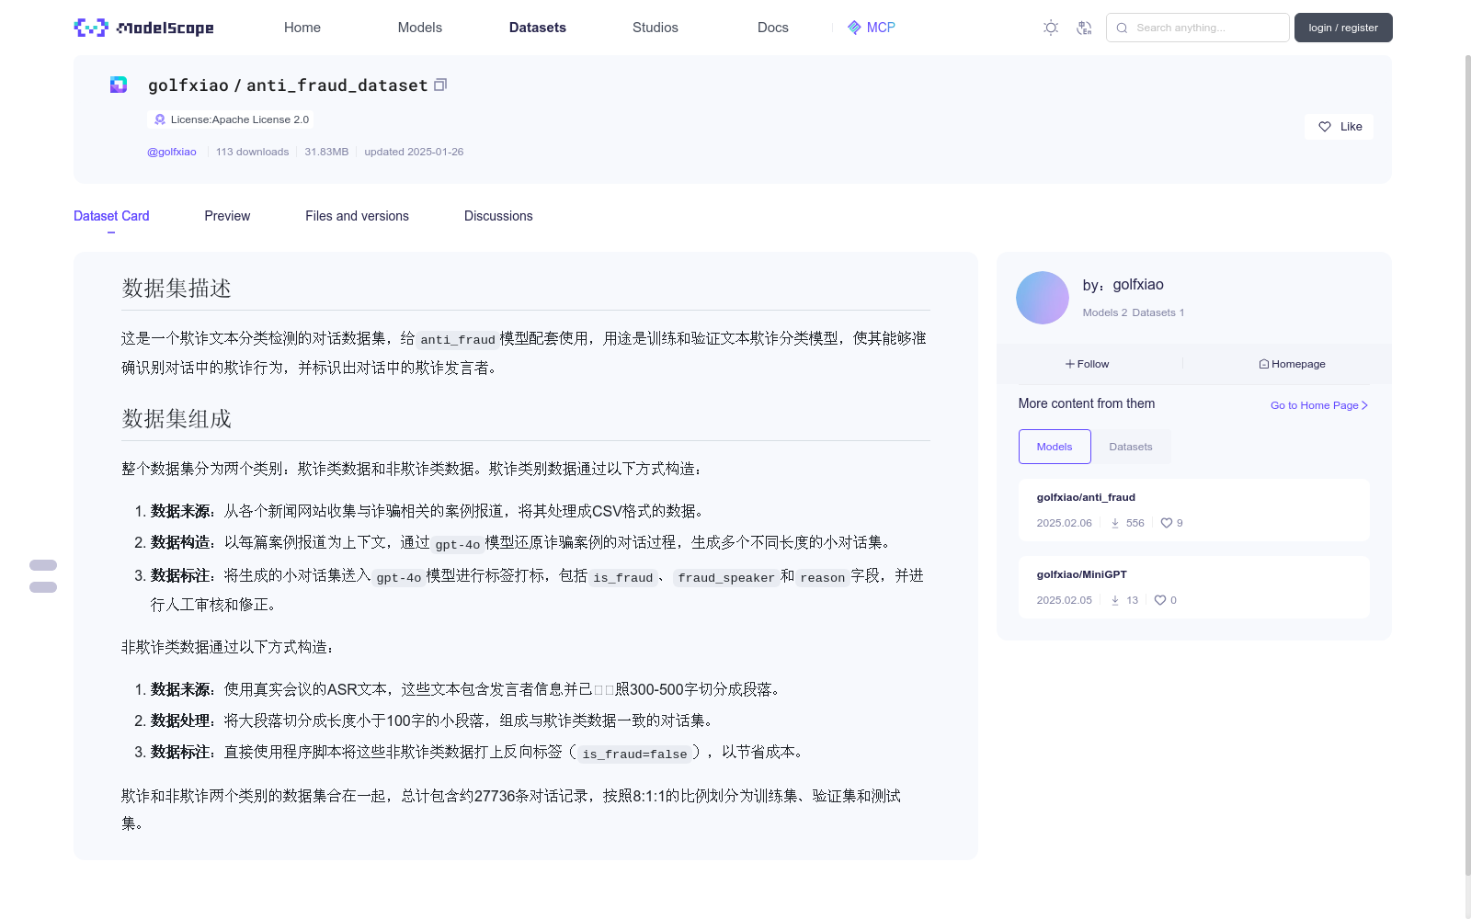Open the golfxiao/anti_fraud model card
1471x919 pixels.
coord(1194,510)
